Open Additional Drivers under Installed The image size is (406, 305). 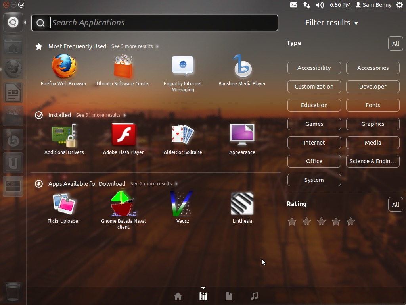point(64,135)
